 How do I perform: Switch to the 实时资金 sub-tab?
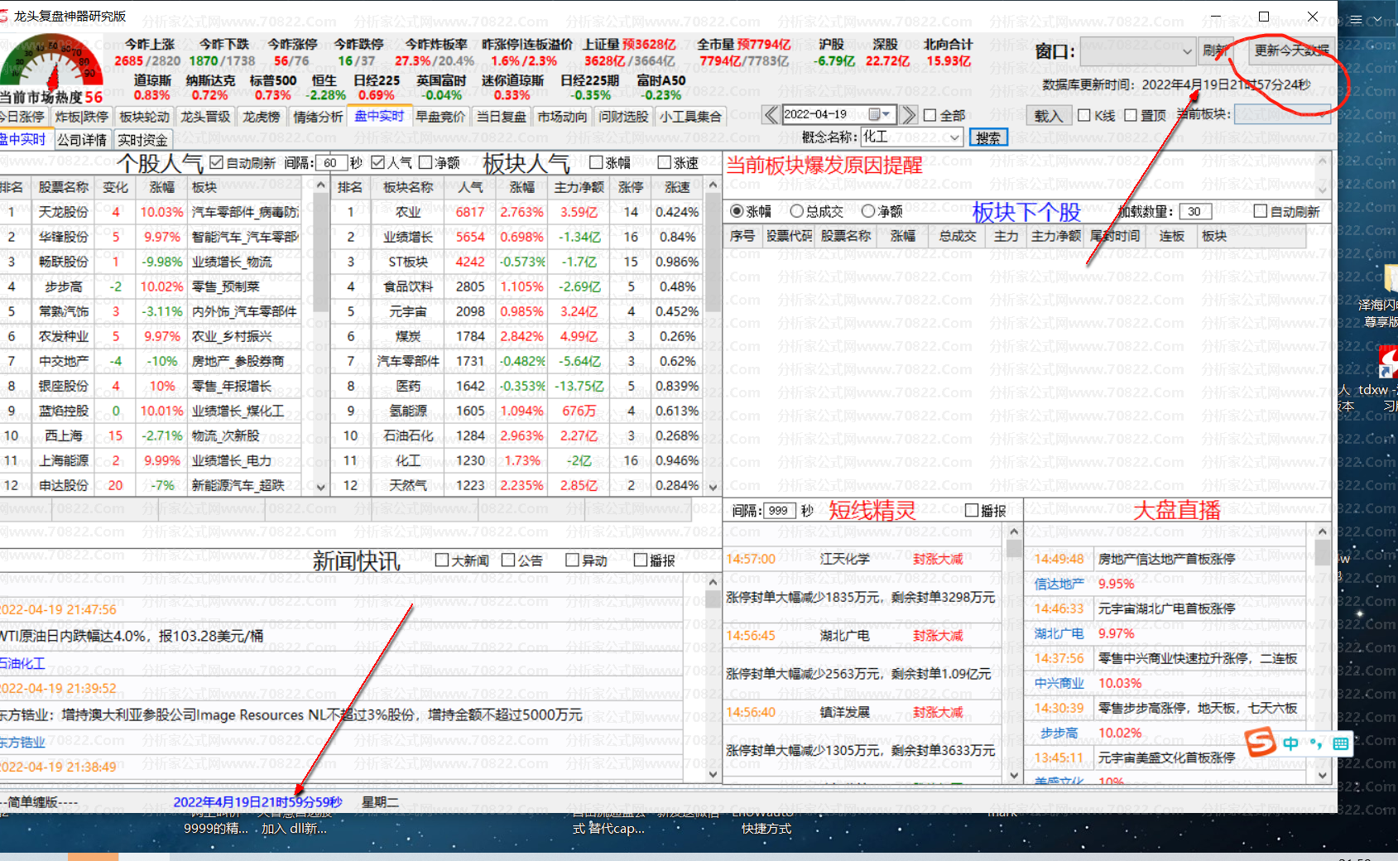tap(142, 140)
